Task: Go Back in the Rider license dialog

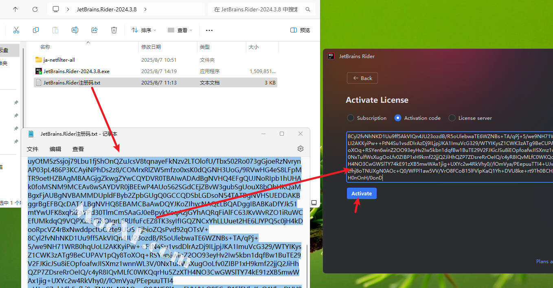Action: [x=362, y=78]
